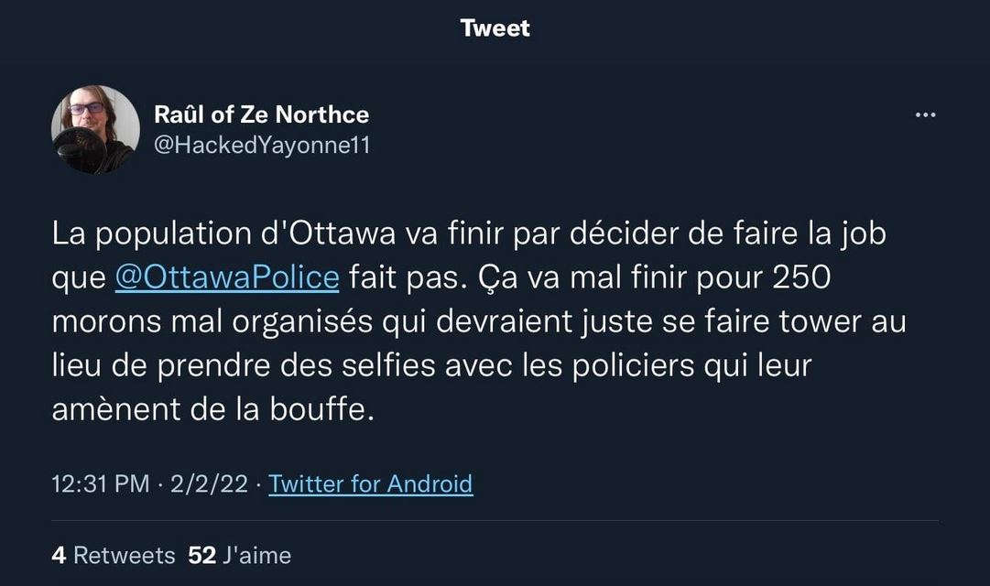View the Retweets list label

pos(124,555)
